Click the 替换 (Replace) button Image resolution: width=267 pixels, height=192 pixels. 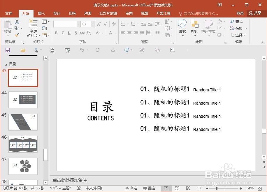pos(238,28)
